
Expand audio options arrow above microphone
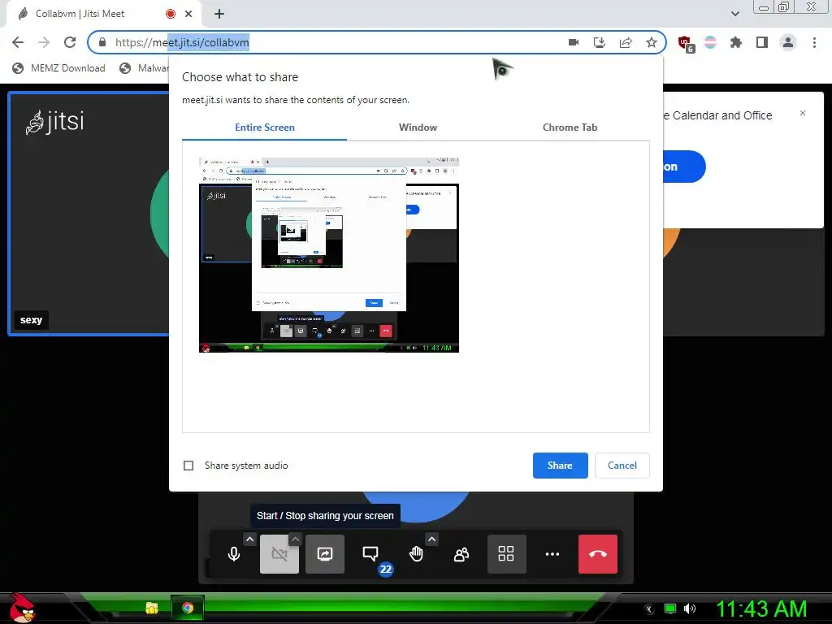coord(250,539)
